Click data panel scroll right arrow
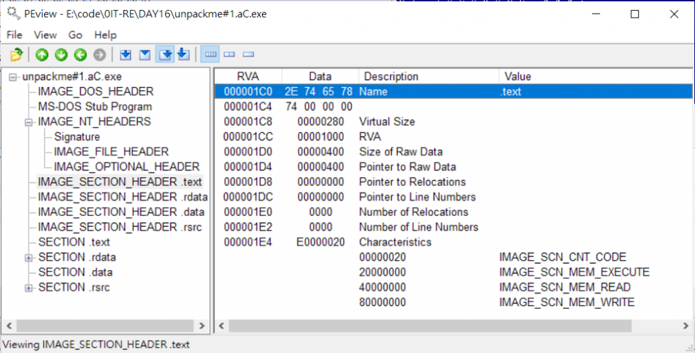This screenshot has height=353, width=695. [685, 326]
